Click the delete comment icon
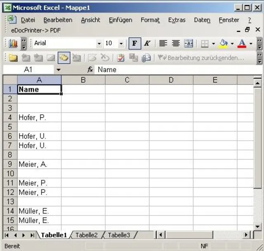Image resolution: width=264 pixels, height=251 pixels. pyautogui.click(x=76, y=58)
